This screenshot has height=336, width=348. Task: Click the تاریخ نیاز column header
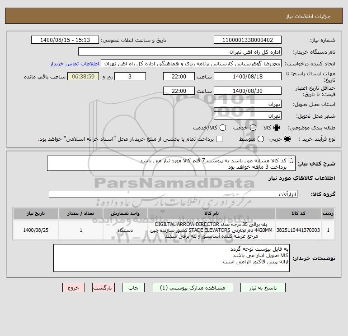click(x=36, y=214)
